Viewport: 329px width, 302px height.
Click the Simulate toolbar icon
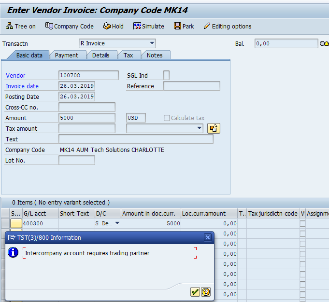[x=137, y=26]
